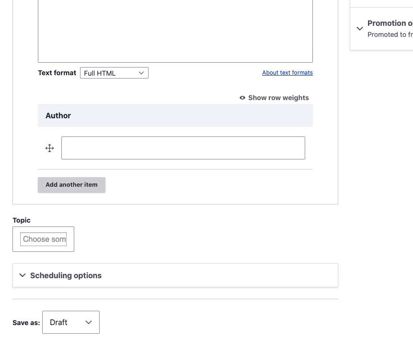Click the Text format label
Image resolution: width=413 pixels, height=350 pixels.
click(57, 73)
